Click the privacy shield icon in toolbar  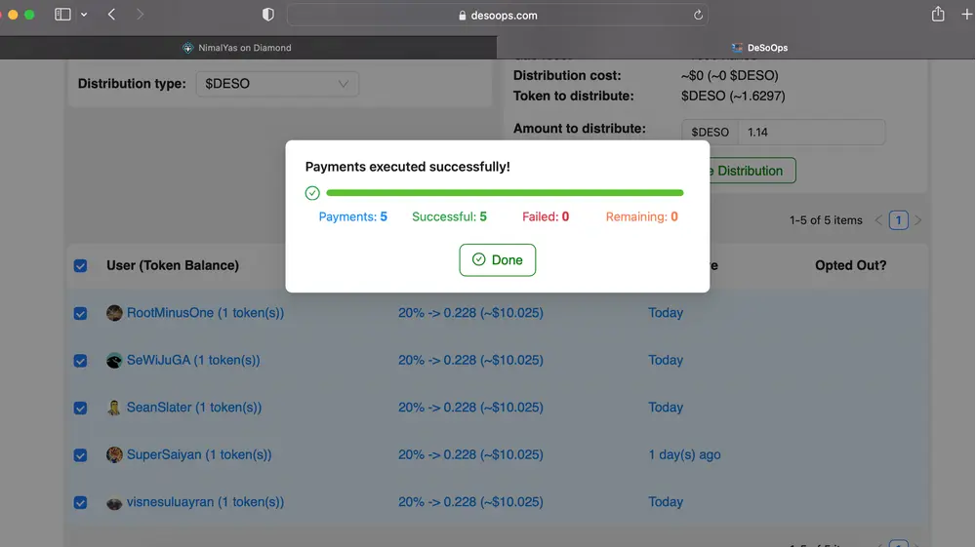point(268,15)
